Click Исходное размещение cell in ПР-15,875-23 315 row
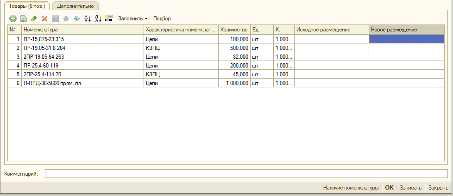 click(332, 39)
